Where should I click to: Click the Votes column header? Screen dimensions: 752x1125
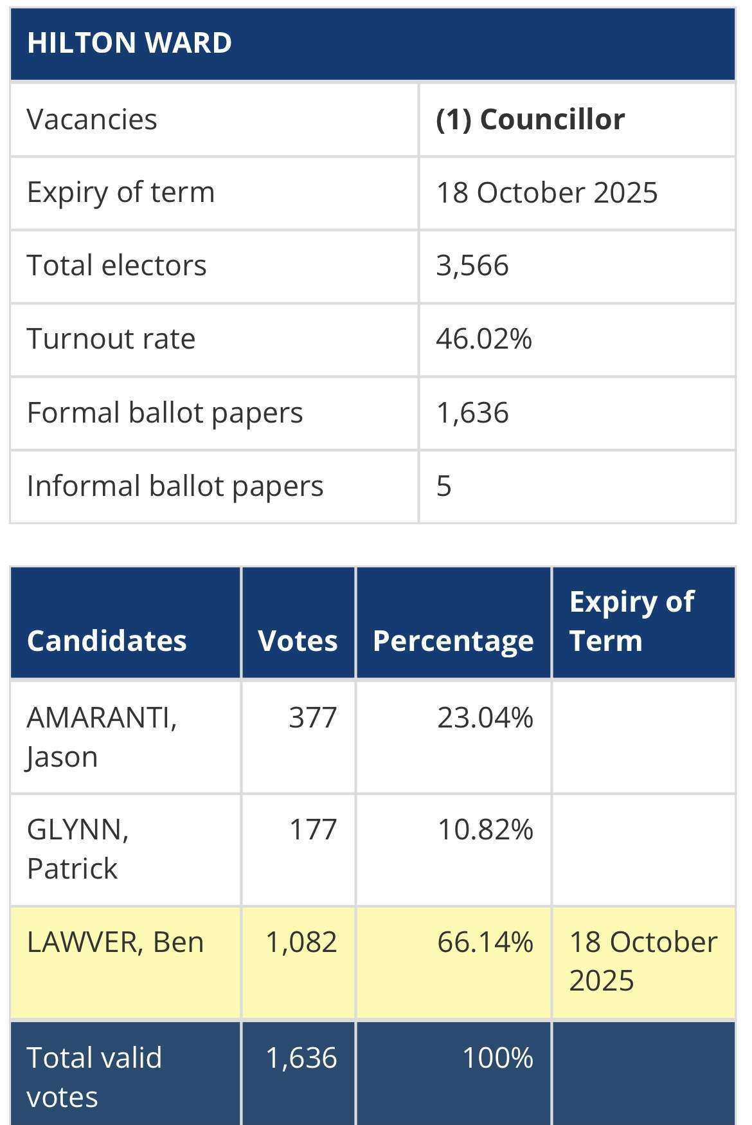[298, 641]
